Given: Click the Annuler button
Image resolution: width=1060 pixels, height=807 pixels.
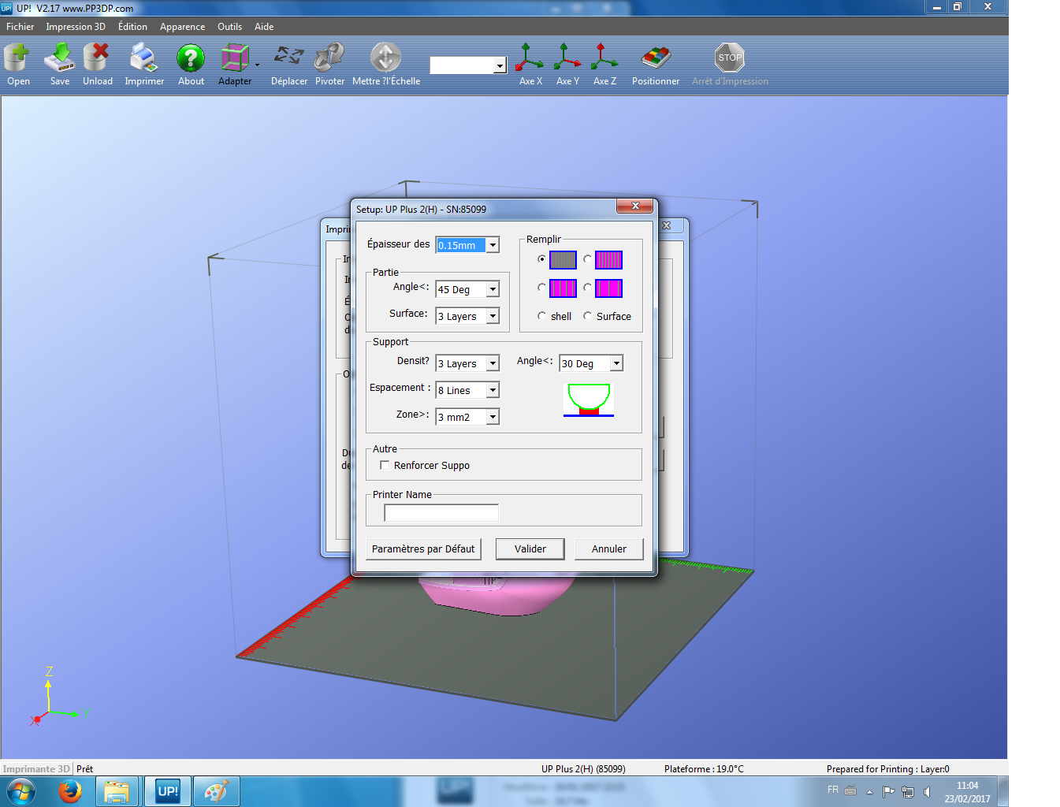Looking at the screenshot, I should click(609, 549).
